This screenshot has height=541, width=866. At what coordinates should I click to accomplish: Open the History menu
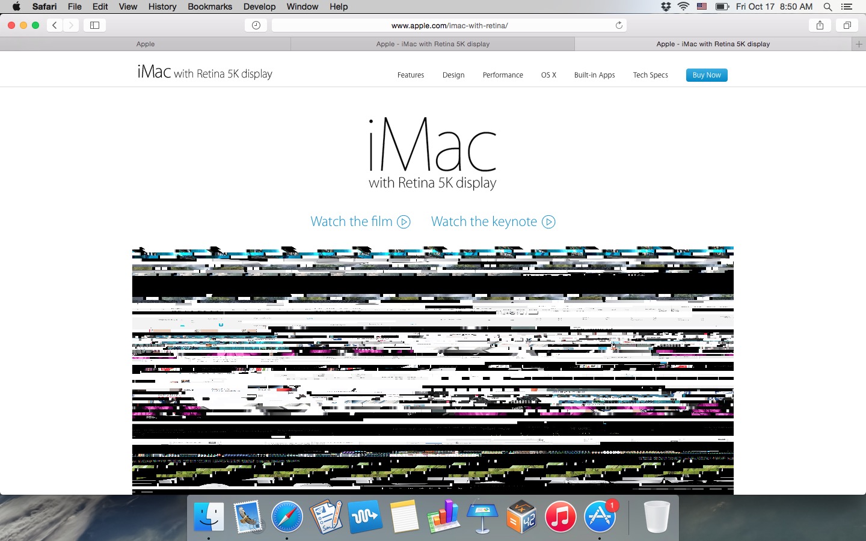162,7
